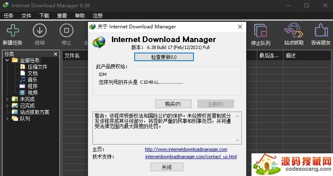Open the 查看 menu
Viewport: 333px width, 176px height.
point(62,15)
